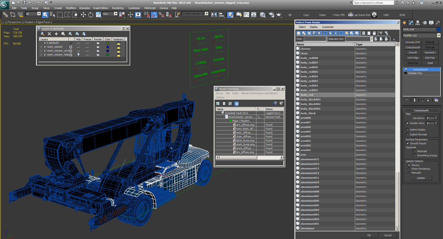Select the When Rendering update option

(409, 169)
